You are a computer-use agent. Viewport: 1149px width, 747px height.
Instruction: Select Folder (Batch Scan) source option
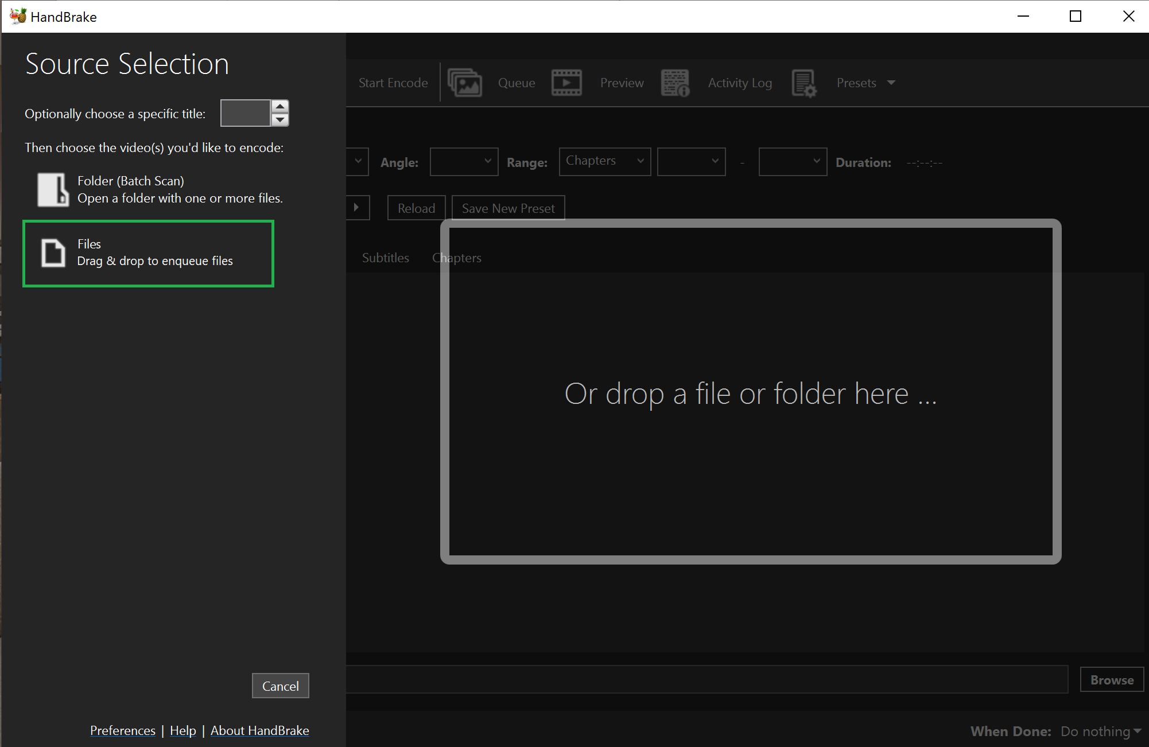point(161,189)
